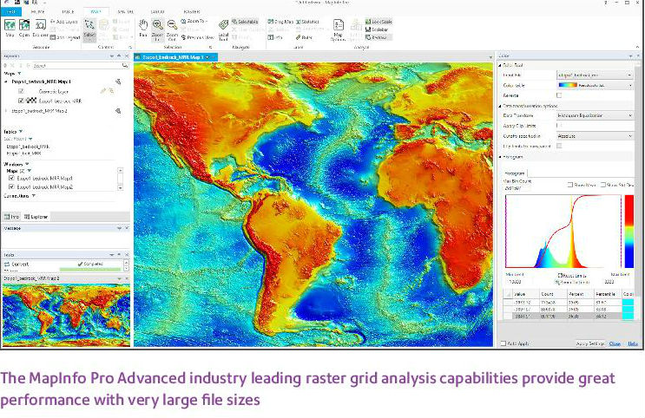Screen dimensions: 645x418
Task: Open the FILE ribbon tab
Action: (11, 12)
